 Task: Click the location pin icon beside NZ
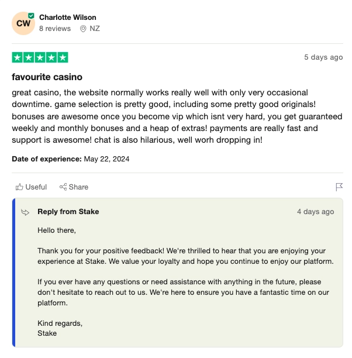[83, 29]
